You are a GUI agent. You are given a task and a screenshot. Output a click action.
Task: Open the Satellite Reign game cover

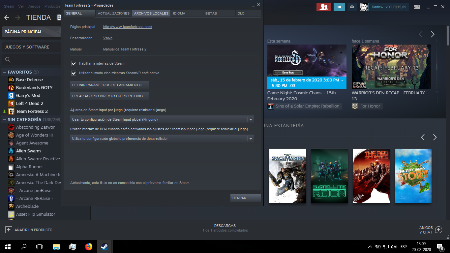click(x=329, y=176)
